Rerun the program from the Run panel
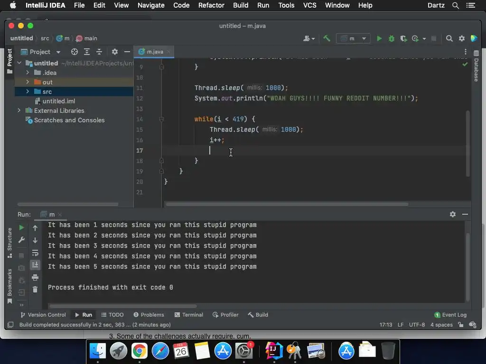This screenshot has width=486, height=364. [21, 227]
